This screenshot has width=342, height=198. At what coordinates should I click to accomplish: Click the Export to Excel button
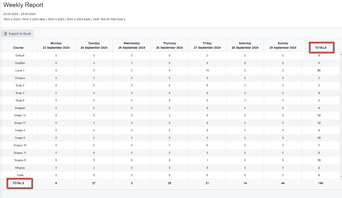[17, 34]
